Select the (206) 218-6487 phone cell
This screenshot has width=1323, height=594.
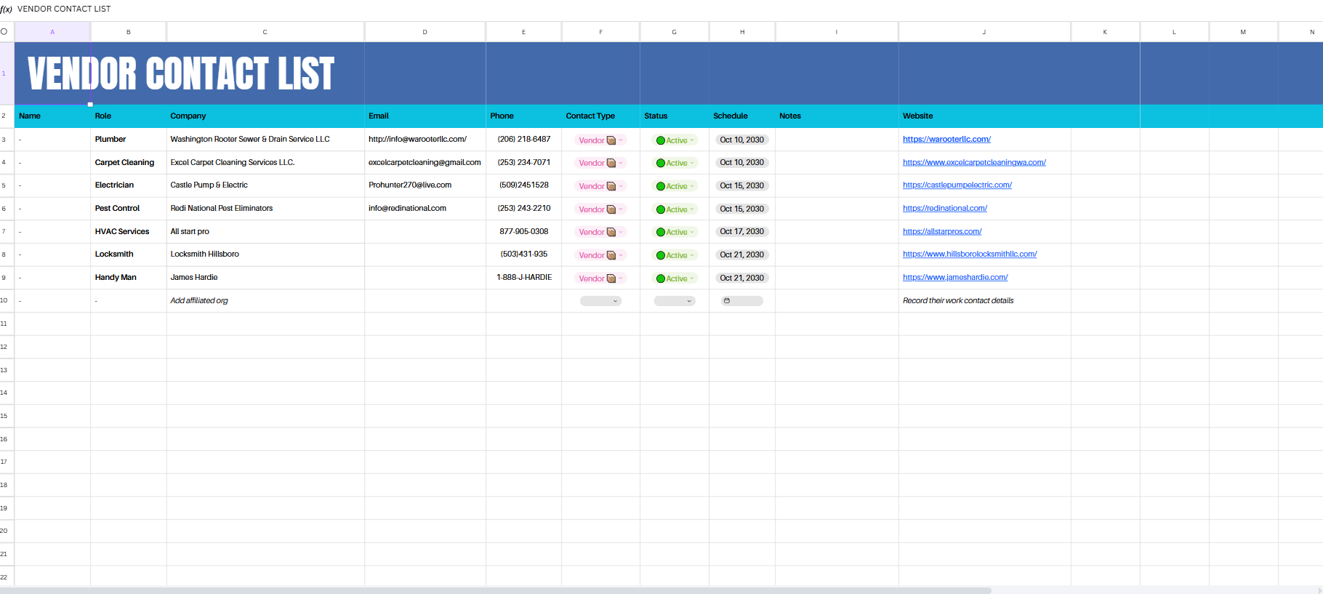[523, 140]
